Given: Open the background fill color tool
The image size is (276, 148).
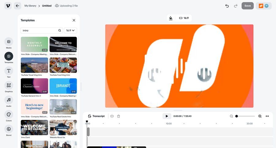Looking at the screenshot, I should [x=171, y=18].
